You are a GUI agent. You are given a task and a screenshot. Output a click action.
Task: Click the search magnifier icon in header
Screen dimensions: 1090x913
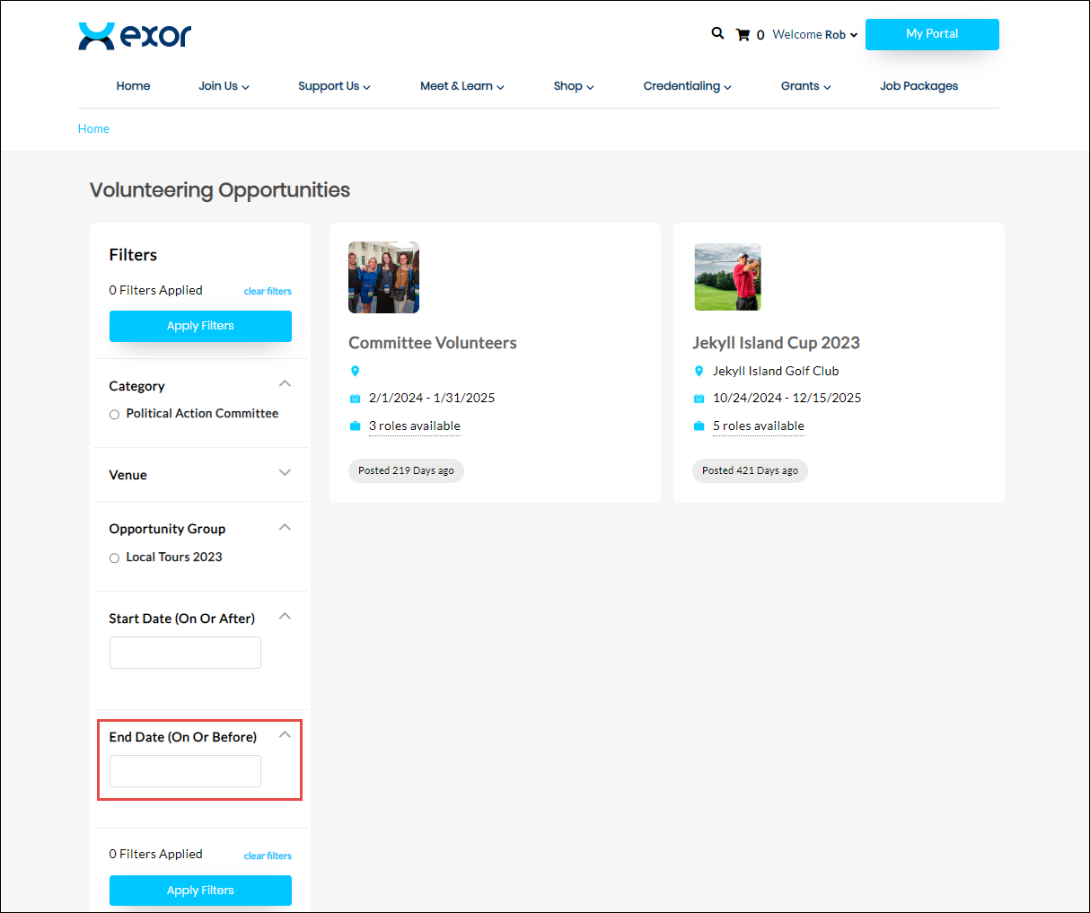(x=717, y=33)
